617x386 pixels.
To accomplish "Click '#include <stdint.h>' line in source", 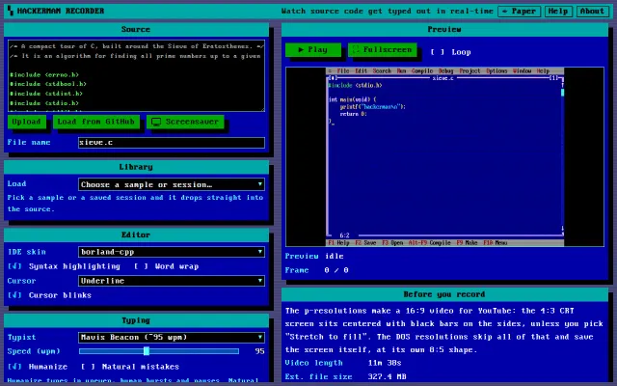I will pyautogui.click(x=46, y=94).
